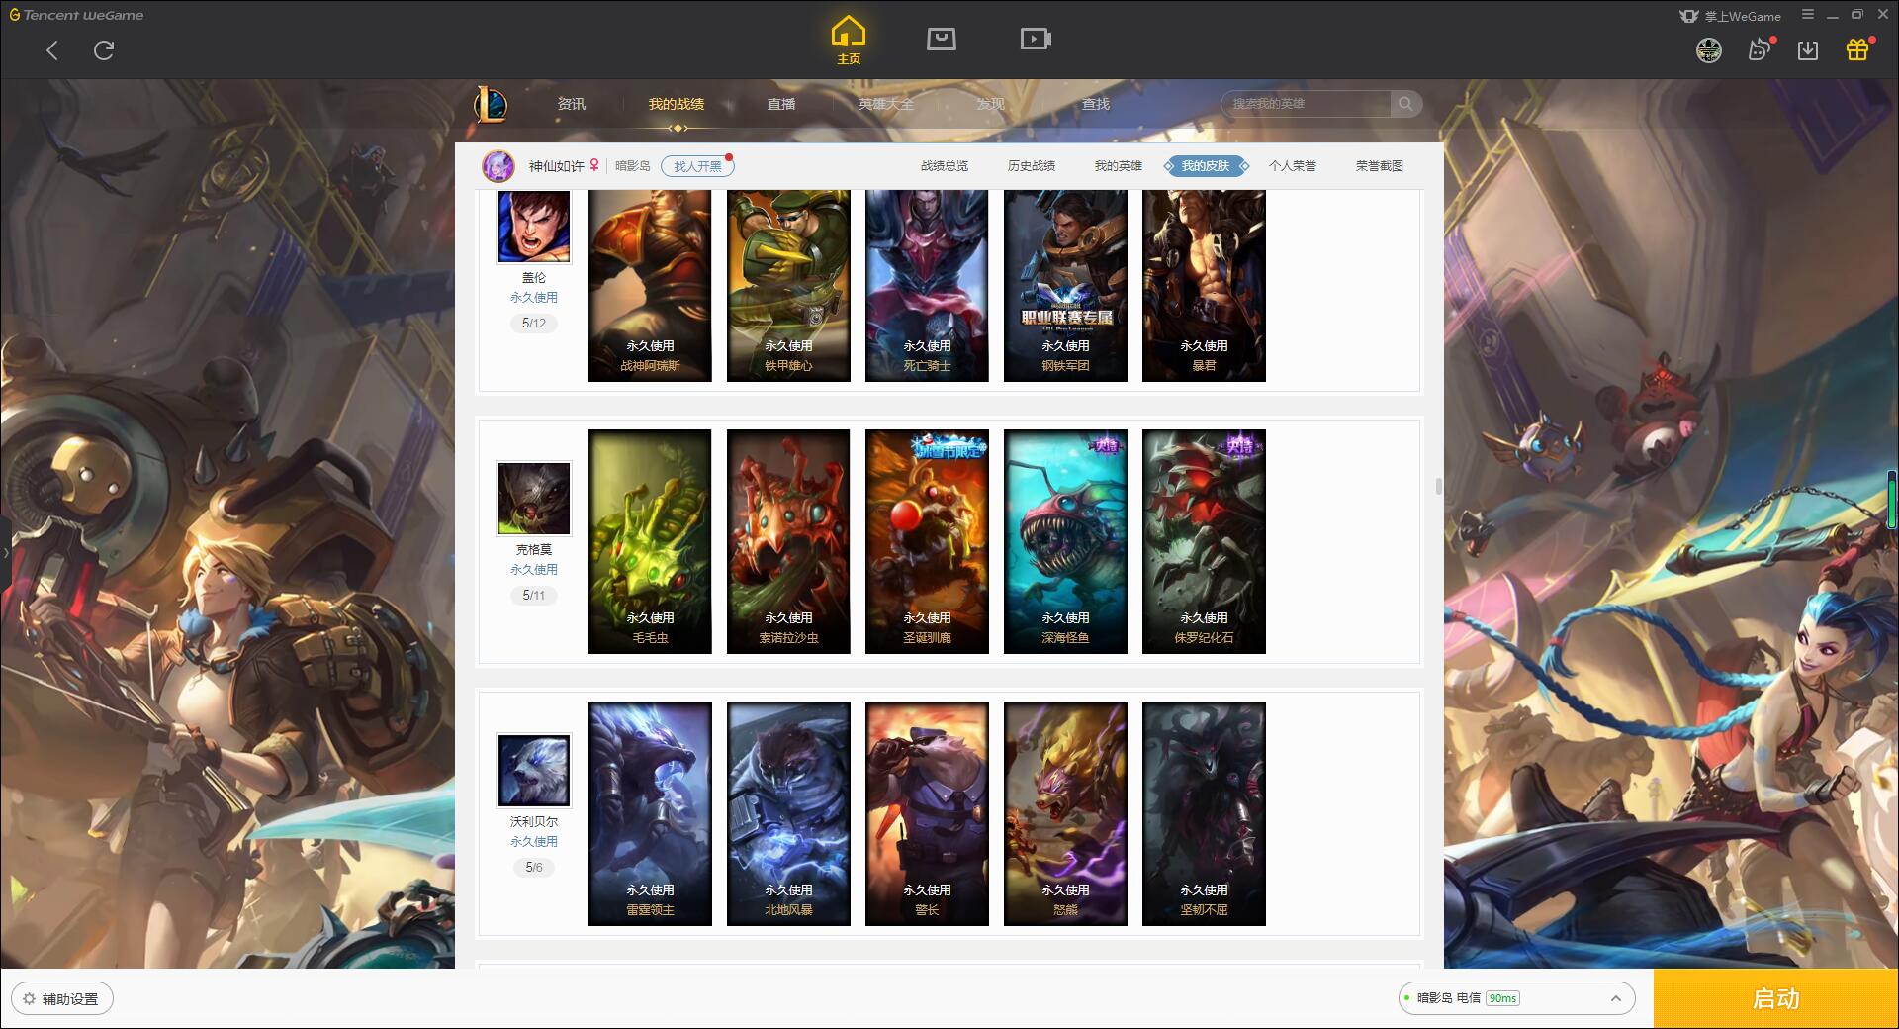
Task: Open the download manager icon
Action: pos(1808,50)
